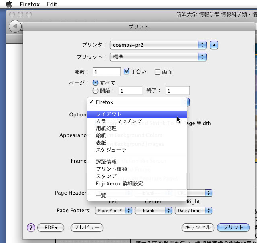Image resolution: width=257 pixels, height=243 pixels.
Task: Select スタンプ menu entry
Action: (137, 176)
